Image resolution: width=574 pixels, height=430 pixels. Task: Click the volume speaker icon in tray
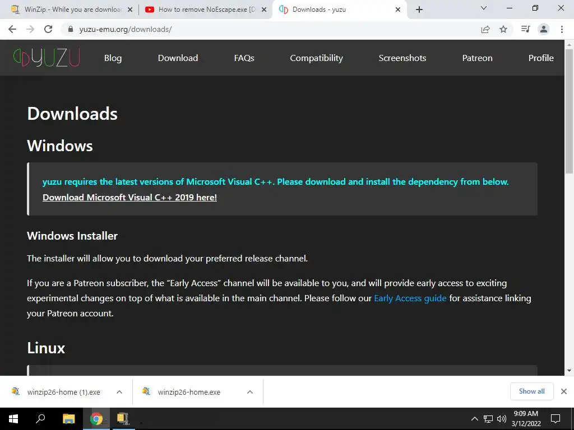click(x=502, y=419)
